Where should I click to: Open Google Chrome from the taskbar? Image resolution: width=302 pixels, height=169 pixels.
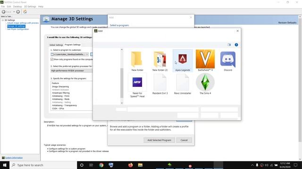coord(101,165)
